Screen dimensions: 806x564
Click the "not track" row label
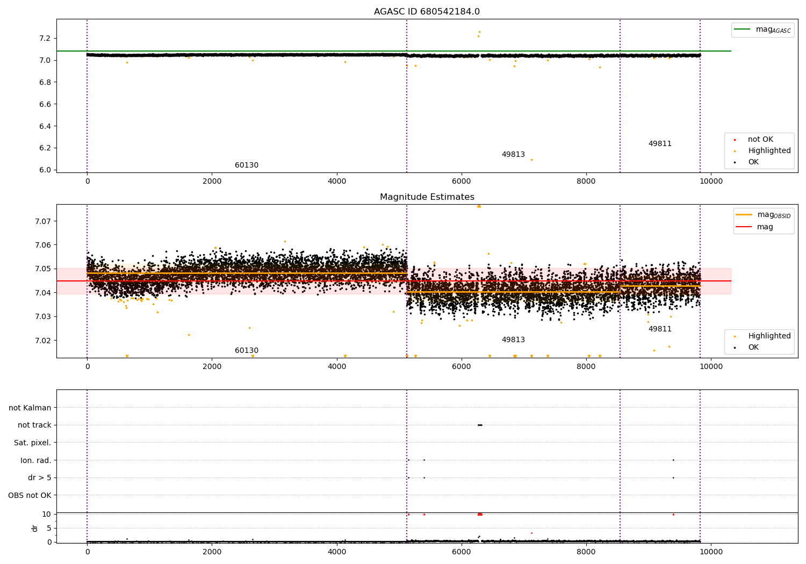point(34,425)
